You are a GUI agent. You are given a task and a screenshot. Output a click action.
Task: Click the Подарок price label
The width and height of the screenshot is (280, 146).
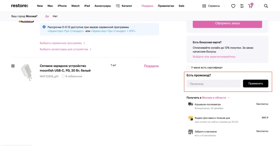pyautogui.click(x=151, y=66)
